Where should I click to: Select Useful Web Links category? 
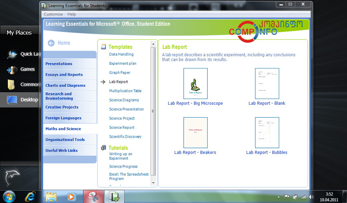pos(70,150)
